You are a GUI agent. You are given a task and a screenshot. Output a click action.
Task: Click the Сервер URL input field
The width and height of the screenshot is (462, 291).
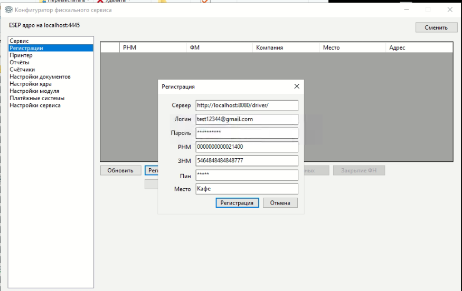point(247,105)
